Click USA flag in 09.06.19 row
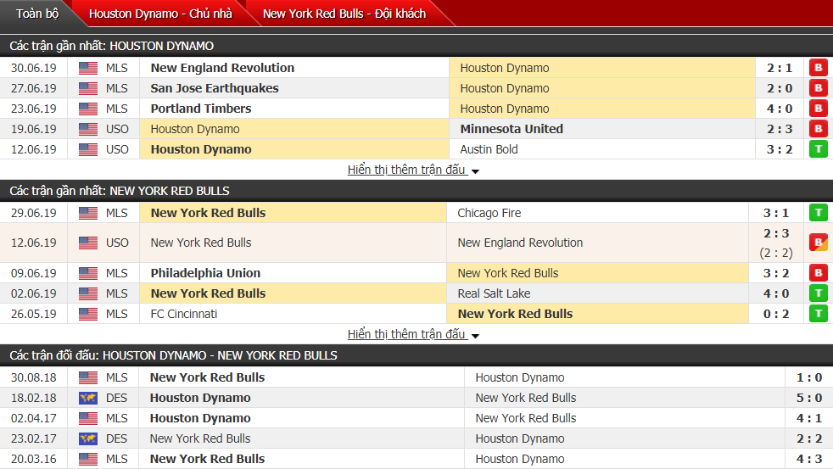This screenshot has width=833, height=469. (88, 273)
